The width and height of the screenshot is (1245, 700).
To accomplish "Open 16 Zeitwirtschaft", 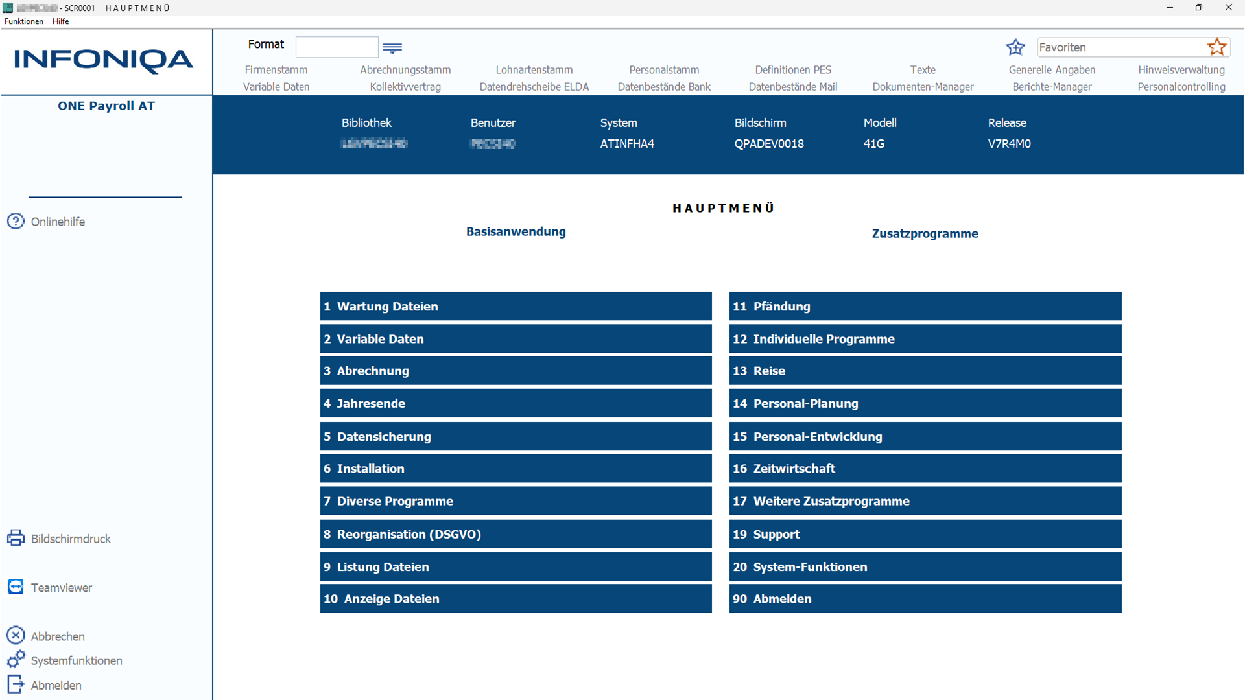I will (925, 468).
